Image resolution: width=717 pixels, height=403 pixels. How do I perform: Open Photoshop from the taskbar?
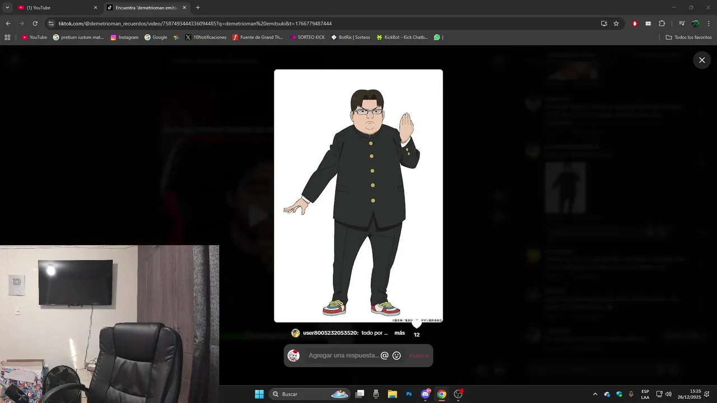pyautogui.click(x=409, y=394)
